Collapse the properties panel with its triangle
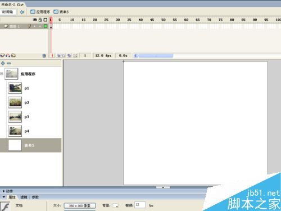 (x=3, y=197)
